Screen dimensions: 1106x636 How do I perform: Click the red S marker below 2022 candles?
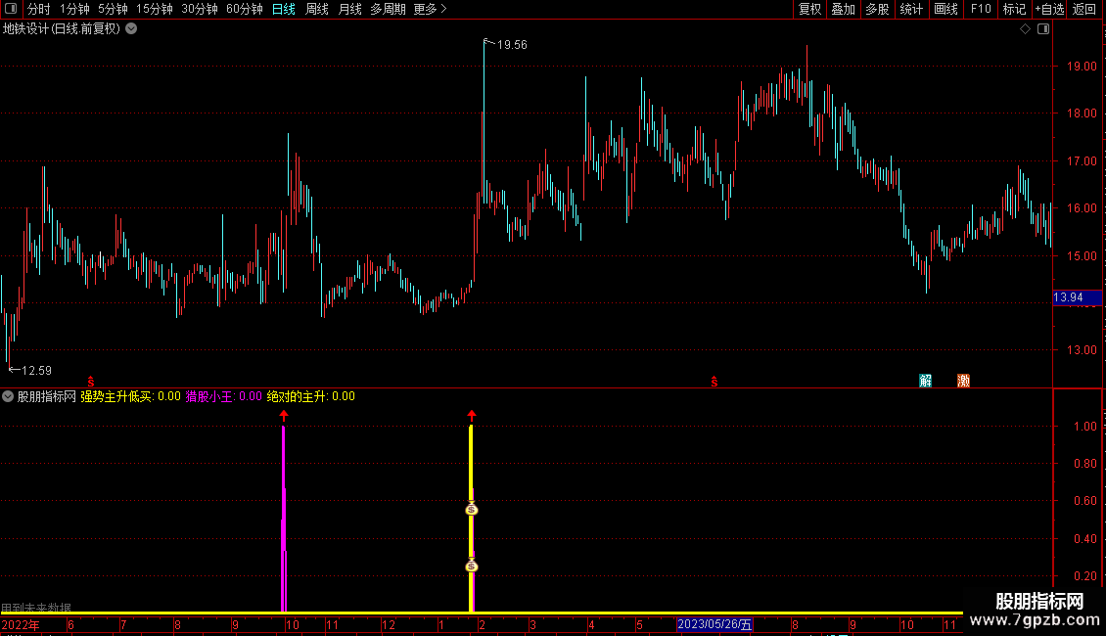coord(91,382)
